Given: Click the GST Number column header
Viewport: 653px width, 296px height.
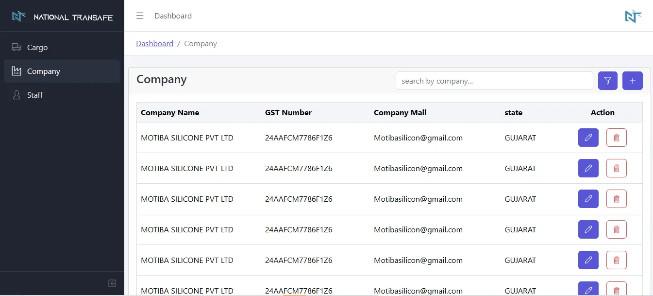Looking at the screenshot, I should point(288,112).
